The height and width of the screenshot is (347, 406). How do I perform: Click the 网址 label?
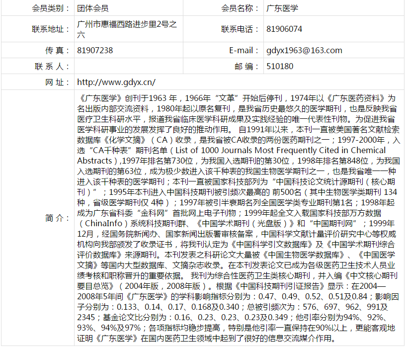tap(57, 83)
